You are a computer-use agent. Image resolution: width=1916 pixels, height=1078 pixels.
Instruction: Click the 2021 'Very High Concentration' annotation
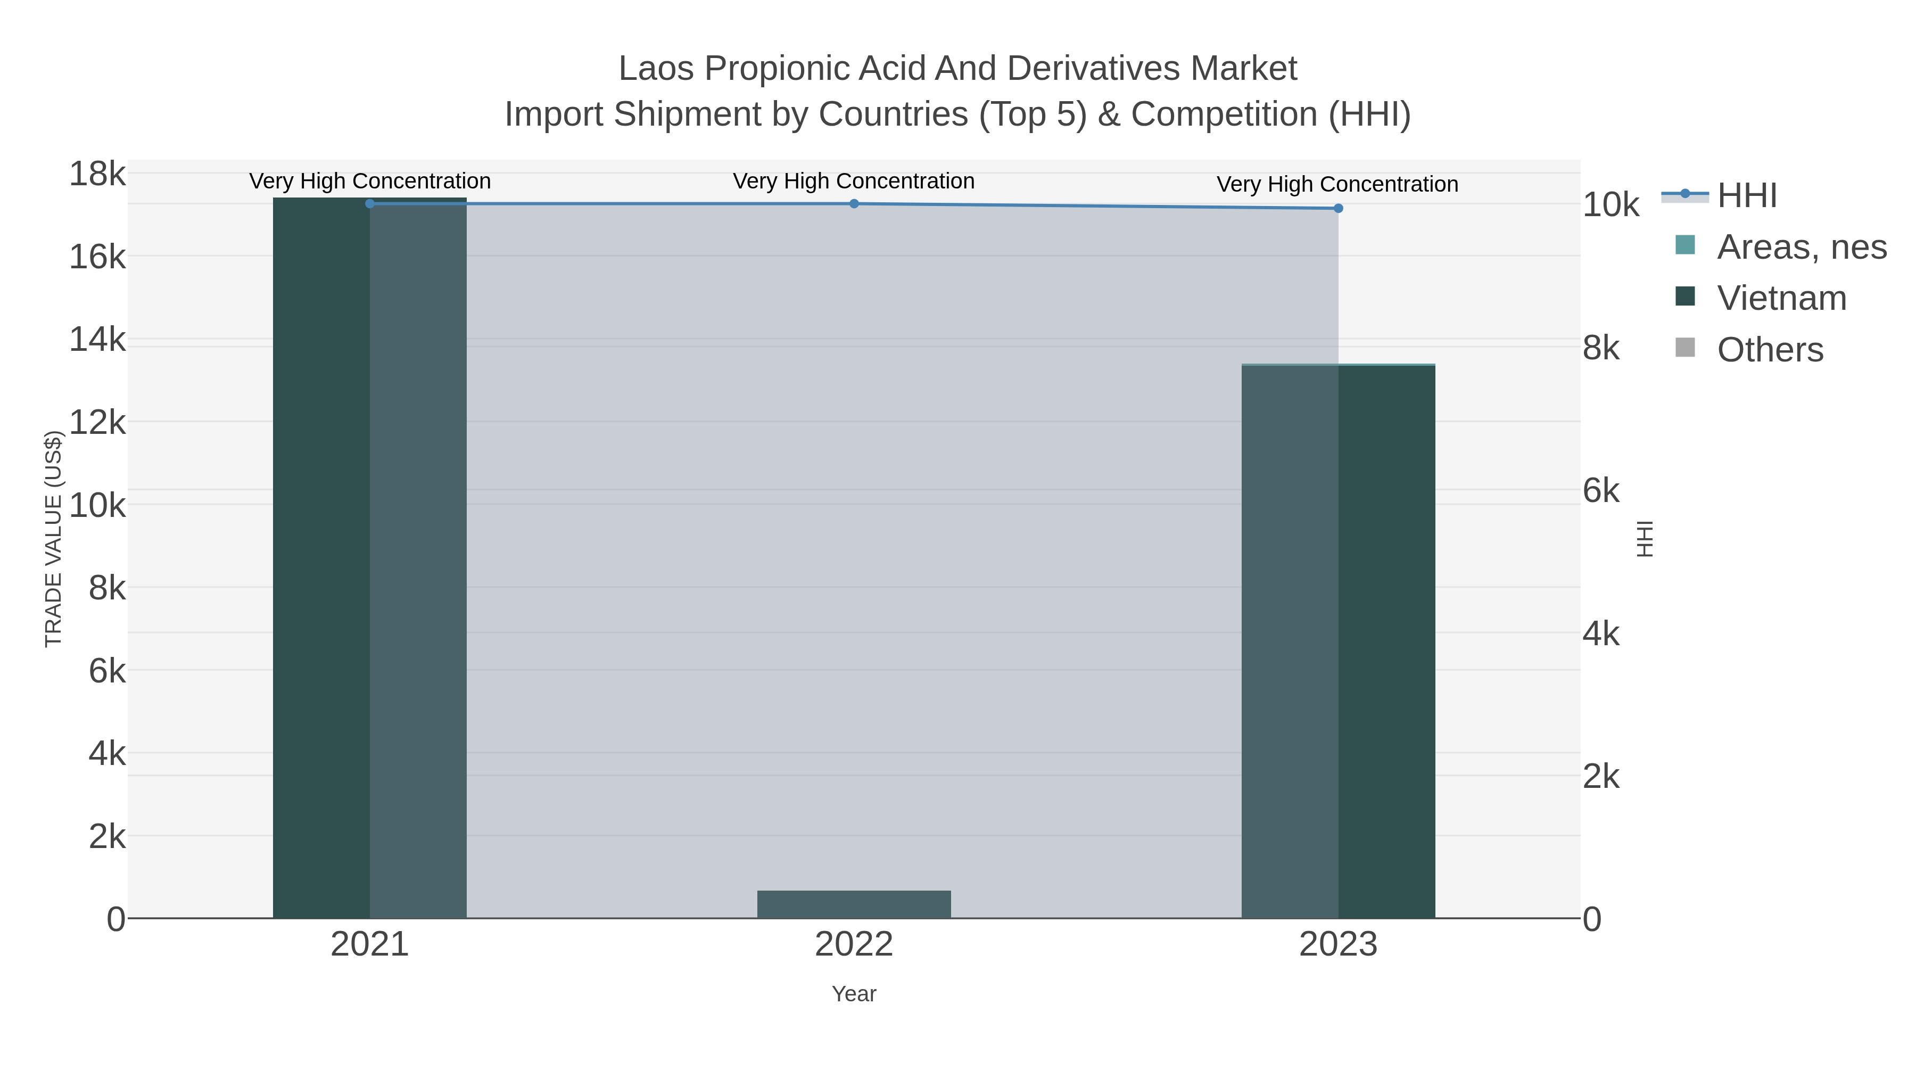coord(370,181)
